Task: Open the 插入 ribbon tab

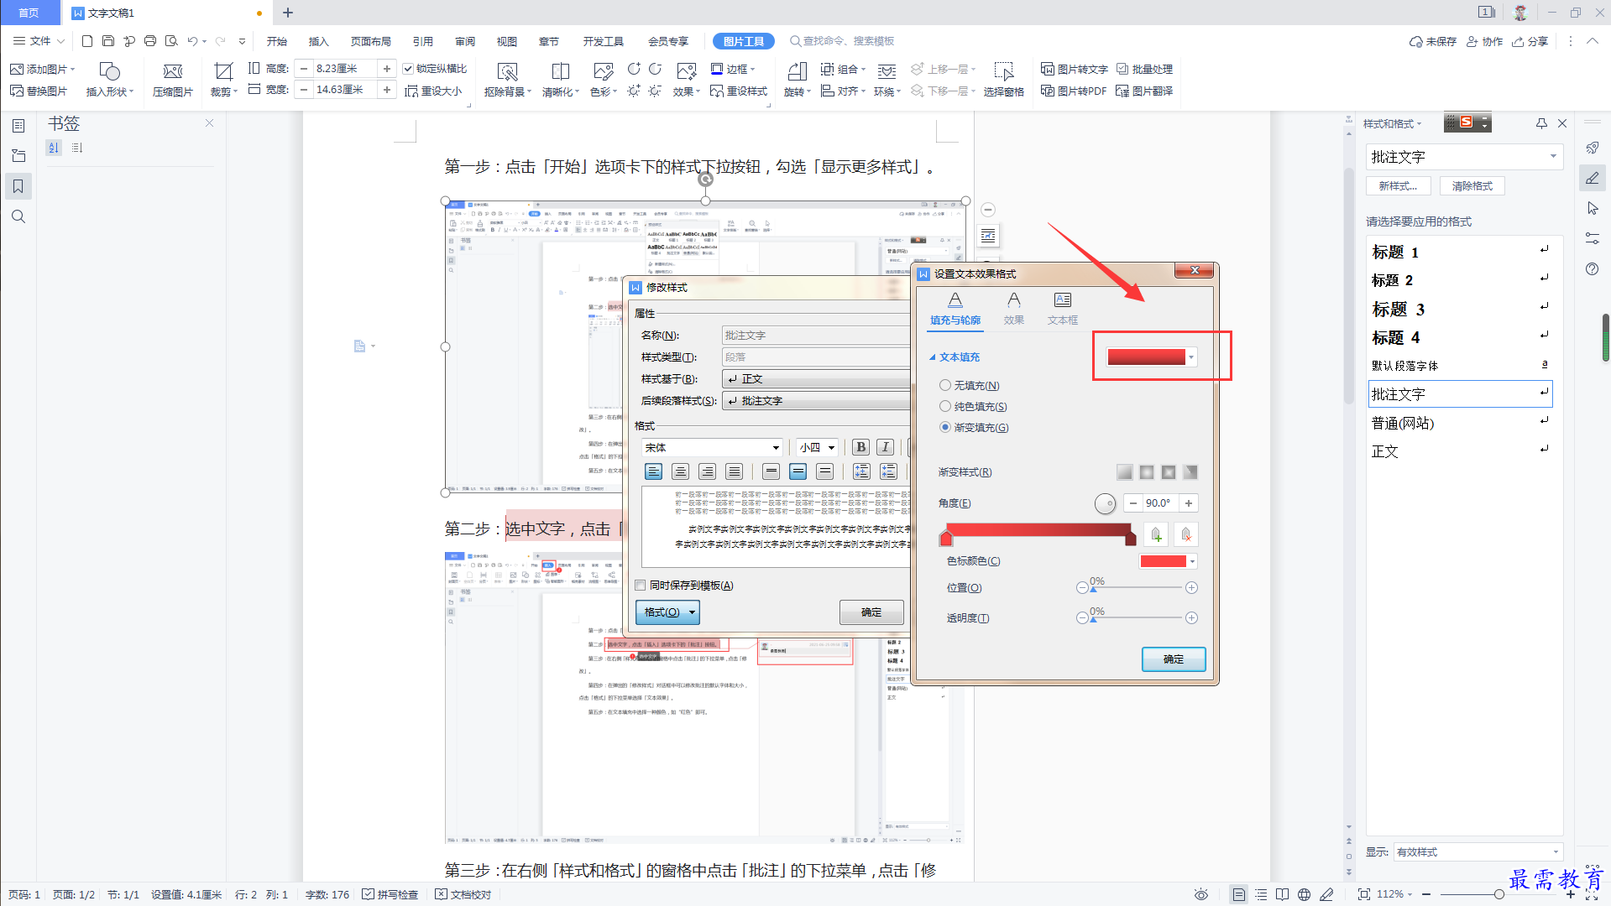Action: [319, 41]
